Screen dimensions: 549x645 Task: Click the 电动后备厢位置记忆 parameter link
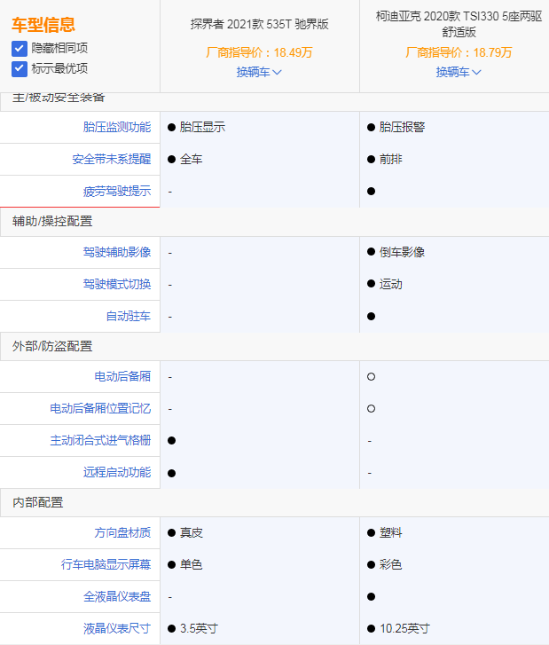point(100,408)
